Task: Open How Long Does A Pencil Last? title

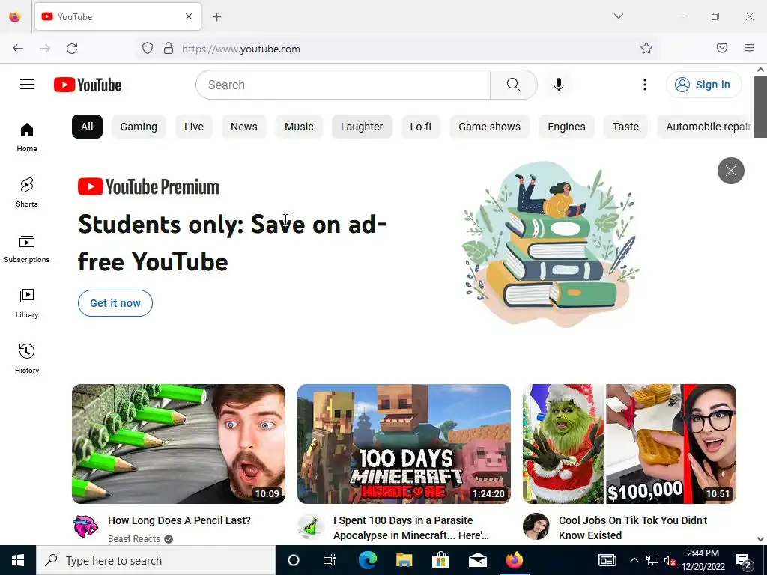Action: pos(179,520)
